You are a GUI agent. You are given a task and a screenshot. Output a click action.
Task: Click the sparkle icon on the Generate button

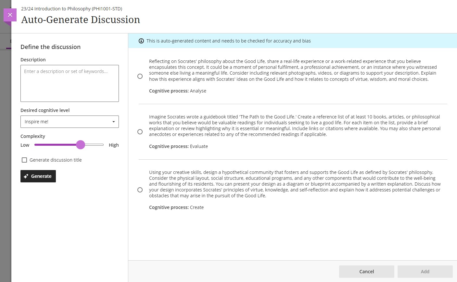coord(26,176)
